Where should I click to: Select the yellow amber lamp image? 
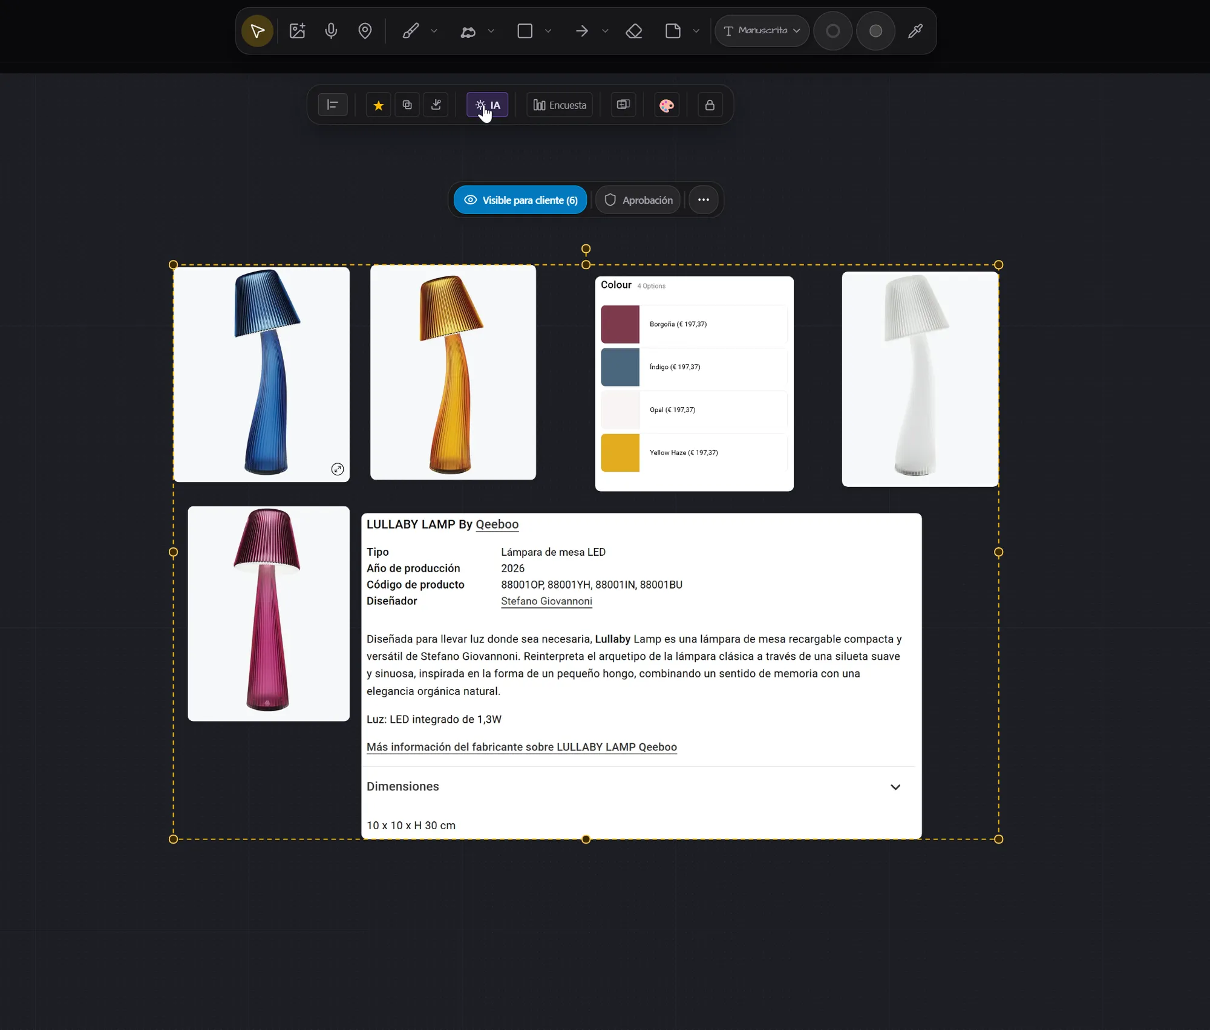coord(453,372)
